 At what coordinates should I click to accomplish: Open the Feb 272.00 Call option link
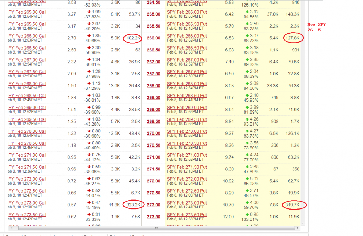[x=27, y=179]
